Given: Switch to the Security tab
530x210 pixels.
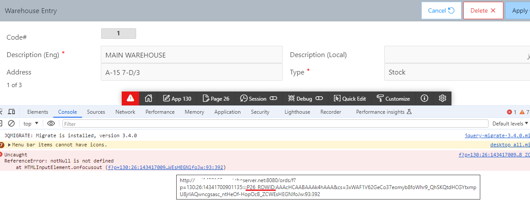Looking at the screenshot, I should click(x=260, y=112).
